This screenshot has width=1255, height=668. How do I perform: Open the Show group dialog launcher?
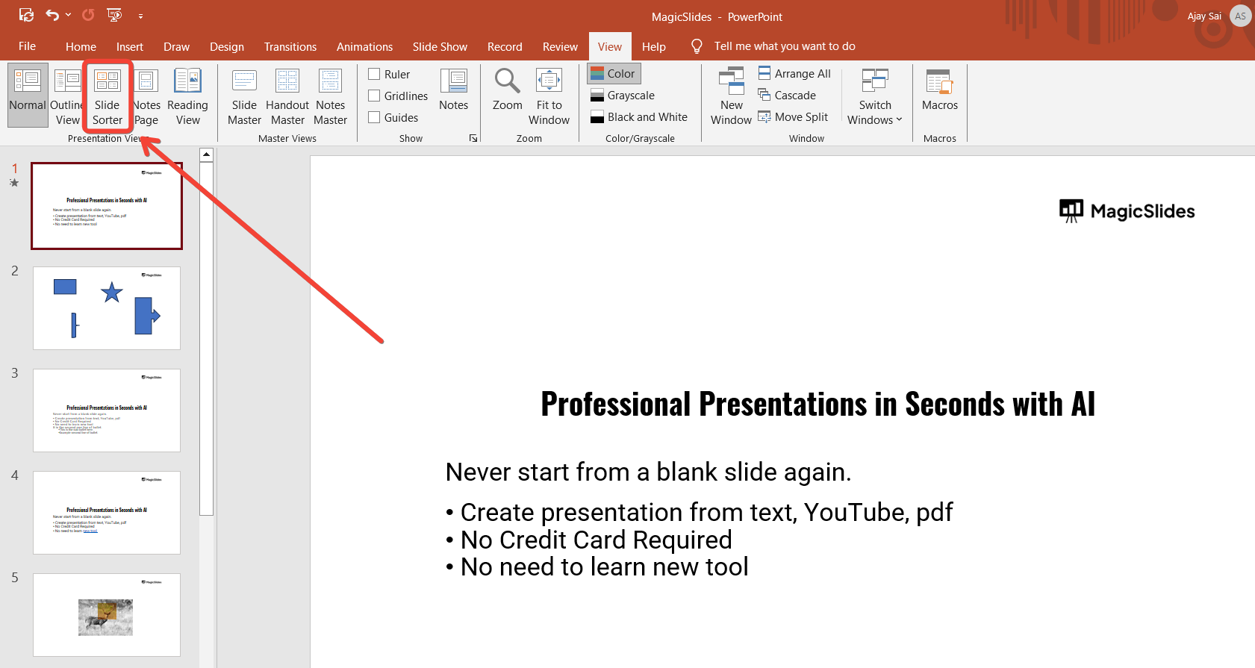[x=473, y=138]
